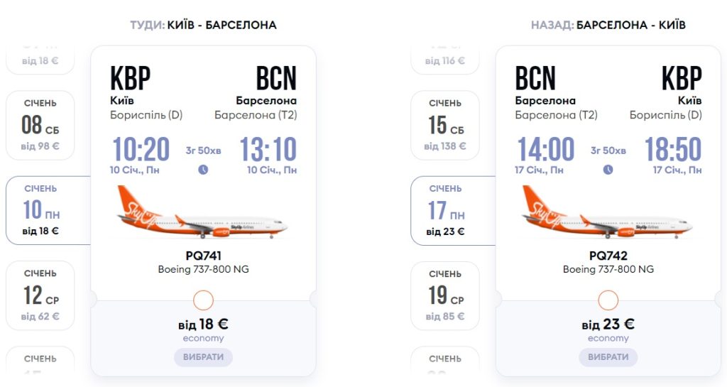This screenshot has width=727, height=387.
Task: Choose return date 15 СБ from 138 €
Action: click(x=445, y=125)
